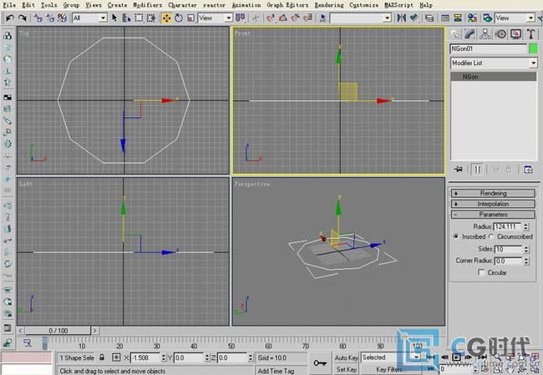Open the Hierarchy command panel
The width and height of the screenshot is (543, 375).
485,34
